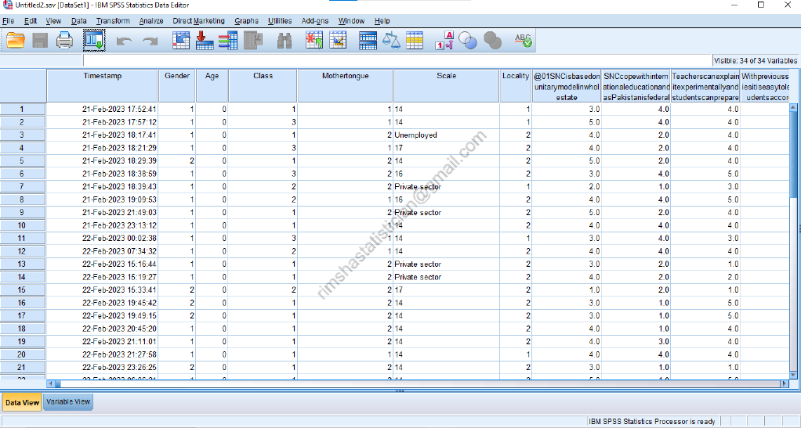Click Scale cell '17' in row 15
This screenshot has height=428, width=801.
(447, 290)
